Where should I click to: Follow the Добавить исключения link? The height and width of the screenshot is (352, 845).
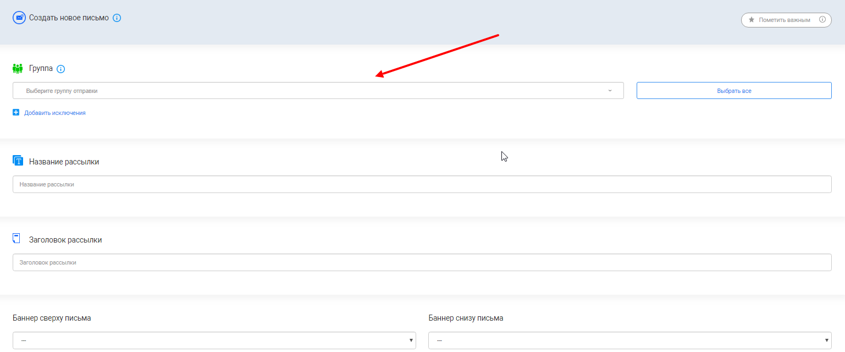point(55,113)
